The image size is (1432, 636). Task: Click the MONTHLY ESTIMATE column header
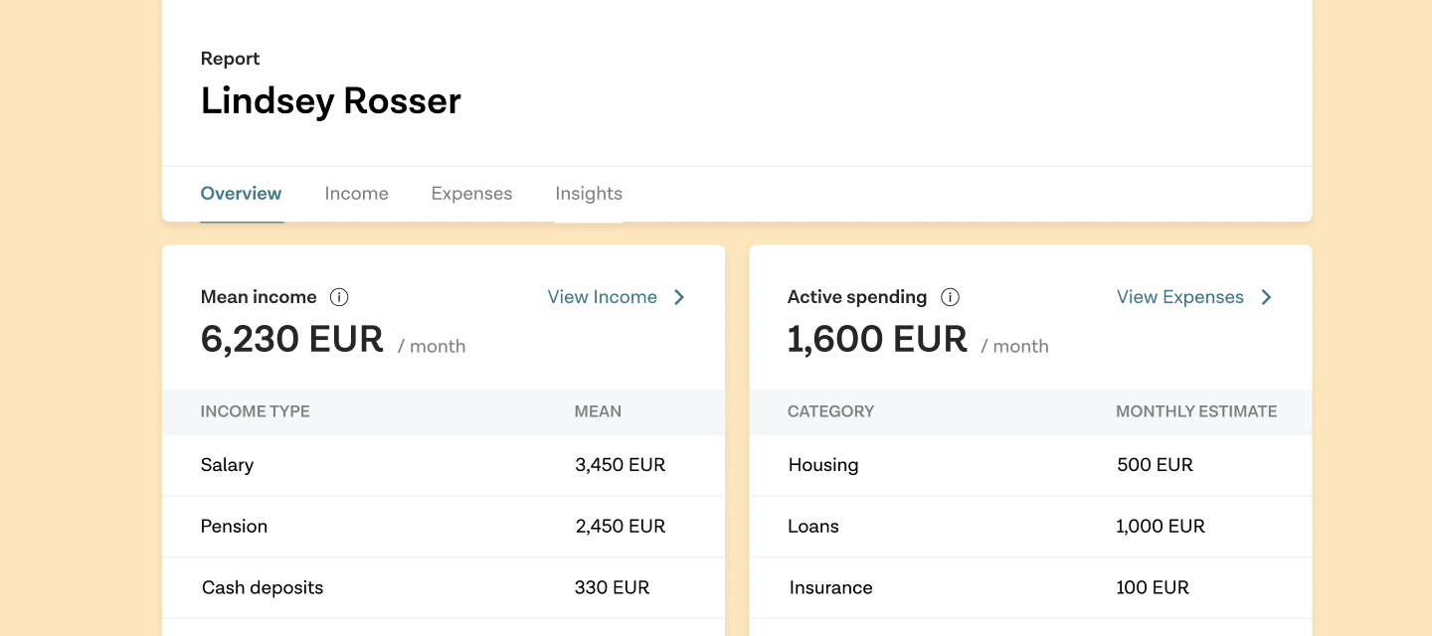coord(1195,411)
